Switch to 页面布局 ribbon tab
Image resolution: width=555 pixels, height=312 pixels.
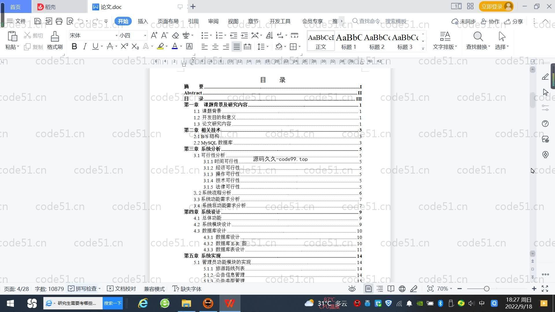coord(168,21)
